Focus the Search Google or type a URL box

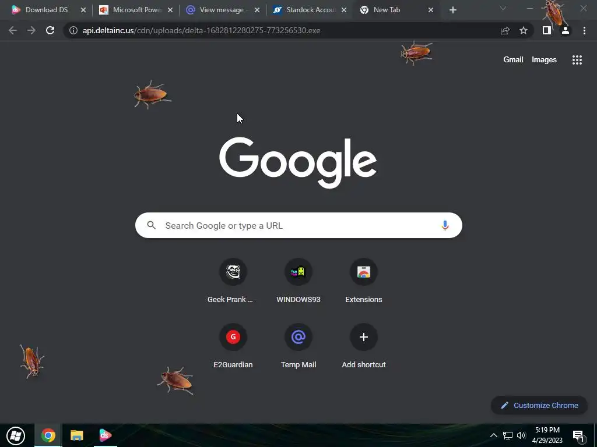[x=298, y=225]
